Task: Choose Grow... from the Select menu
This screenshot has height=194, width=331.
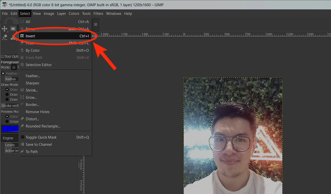Action: (31, 97)
